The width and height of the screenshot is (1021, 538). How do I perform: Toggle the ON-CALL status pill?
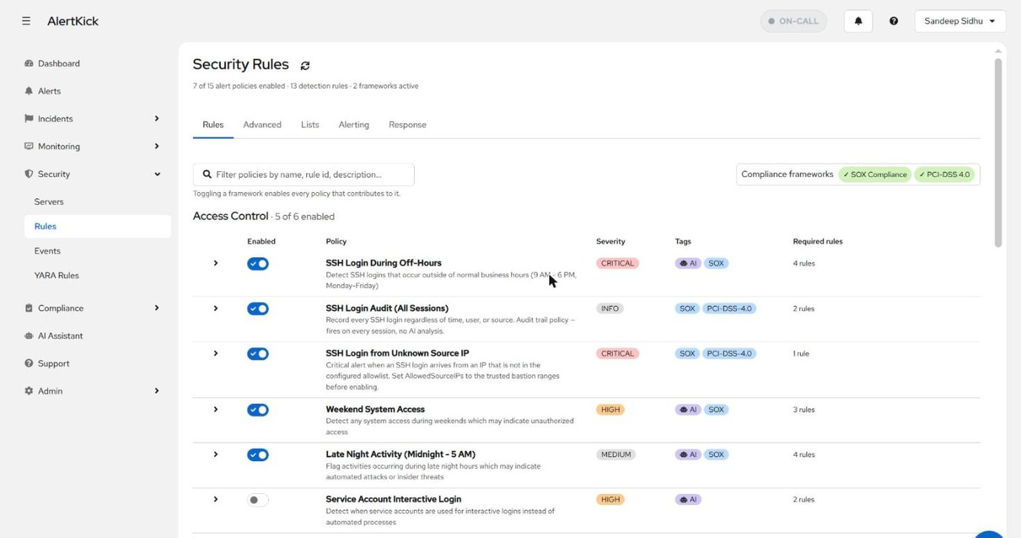pyautogui.click(x=794, y=21)
